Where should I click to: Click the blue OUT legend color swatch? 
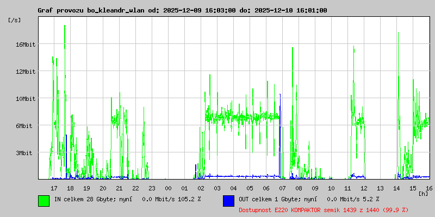[228, 201]
